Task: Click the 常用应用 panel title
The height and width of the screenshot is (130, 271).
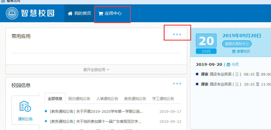Action: (x=21, y=36)
